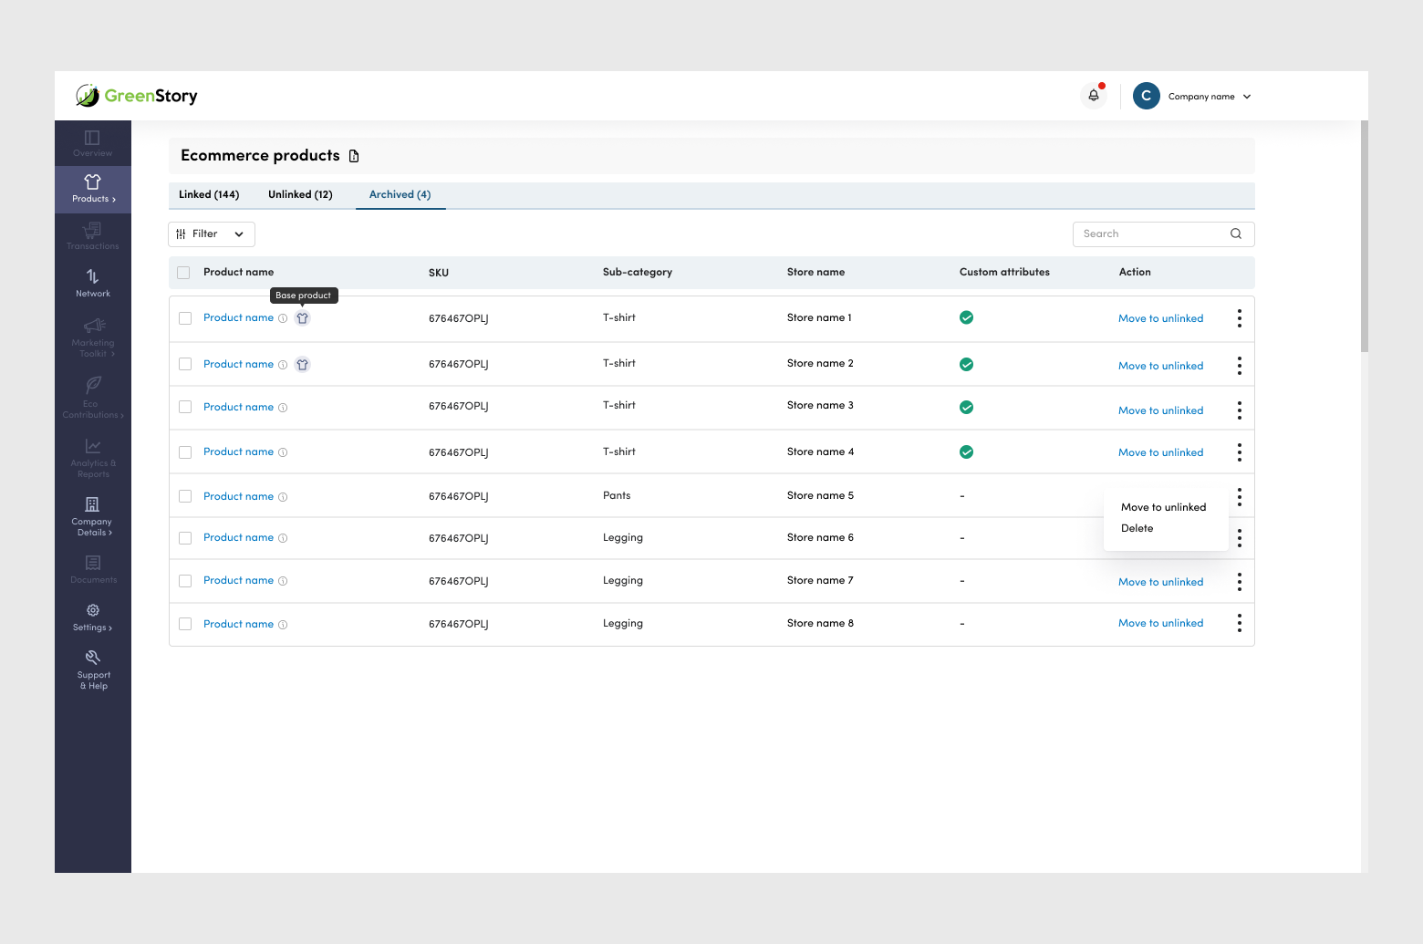Open the three-dot menu for Store name 1
The image size is (1423, 944).
[x=1239, y=318]
